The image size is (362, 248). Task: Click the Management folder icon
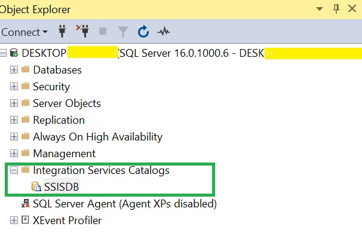pos(26,152)
